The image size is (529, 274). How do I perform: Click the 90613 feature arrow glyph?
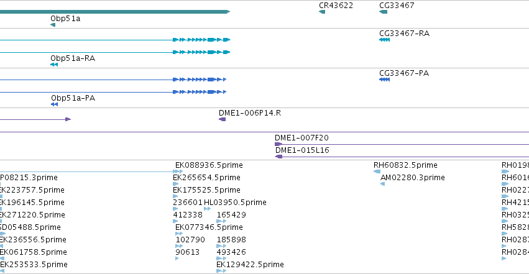click(x=177, y=259)
